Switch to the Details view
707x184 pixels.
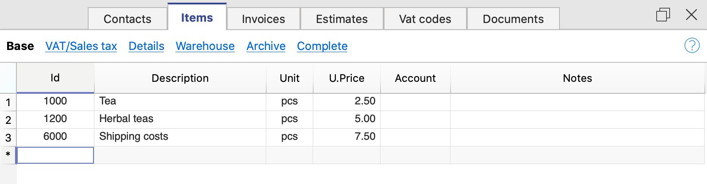click(146, 46)
